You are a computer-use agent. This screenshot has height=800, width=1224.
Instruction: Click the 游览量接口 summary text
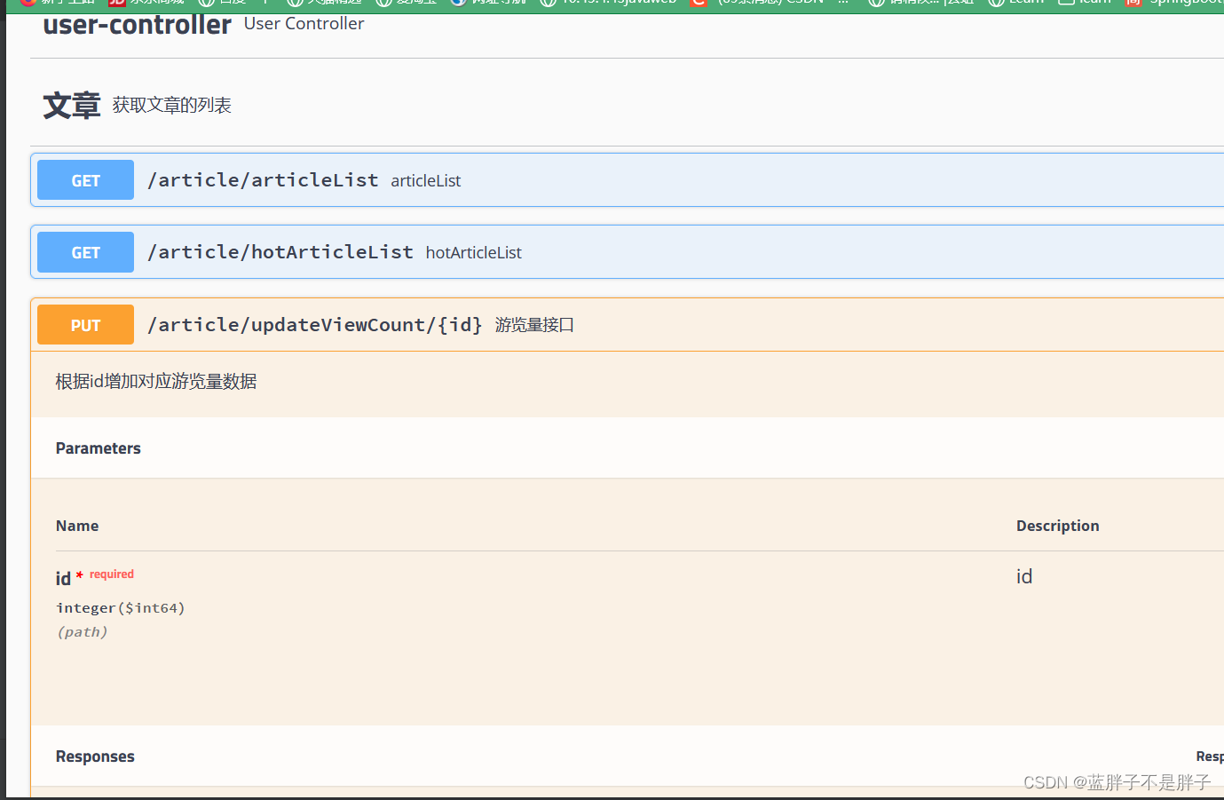[x=534, y=325]
